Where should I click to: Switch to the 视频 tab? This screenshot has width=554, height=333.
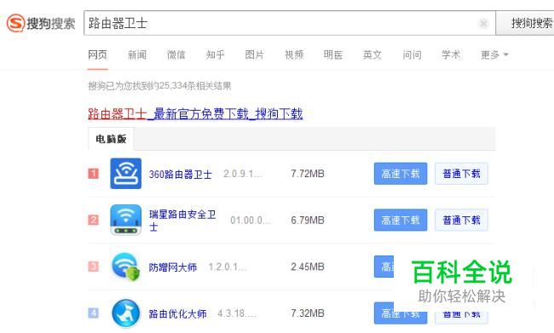point(294,55)
